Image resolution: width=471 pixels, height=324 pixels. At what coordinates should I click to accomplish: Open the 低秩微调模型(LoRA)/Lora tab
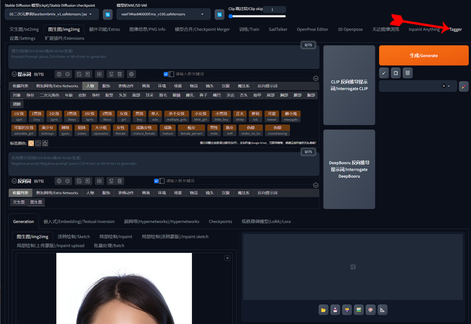[266, 221]
